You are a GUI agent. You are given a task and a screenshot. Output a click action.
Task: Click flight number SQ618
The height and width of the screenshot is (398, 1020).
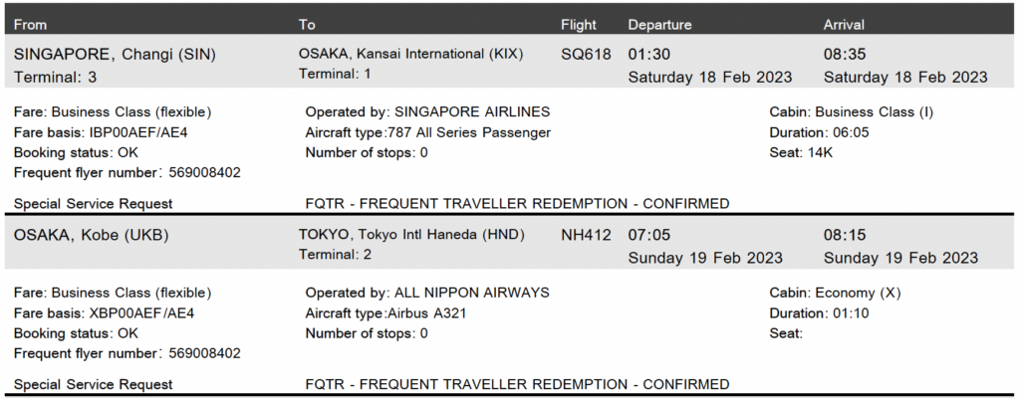point(587,54)
